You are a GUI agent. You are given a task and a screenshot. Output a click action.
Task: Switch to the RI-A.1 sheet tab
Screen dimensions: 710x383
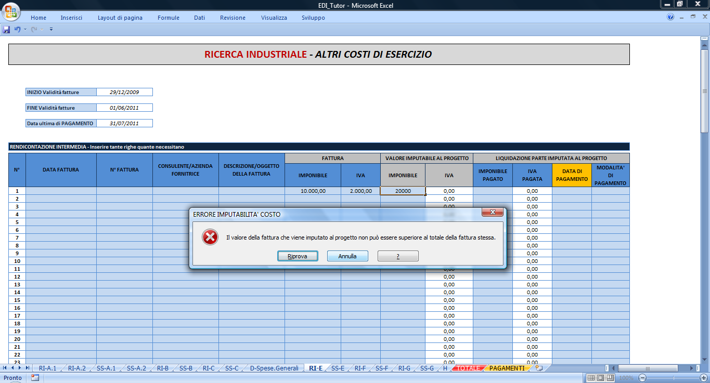pos(47,368)
